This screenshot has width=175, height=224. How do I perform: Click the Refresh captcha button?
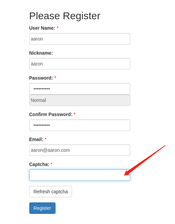pos(50,192)
